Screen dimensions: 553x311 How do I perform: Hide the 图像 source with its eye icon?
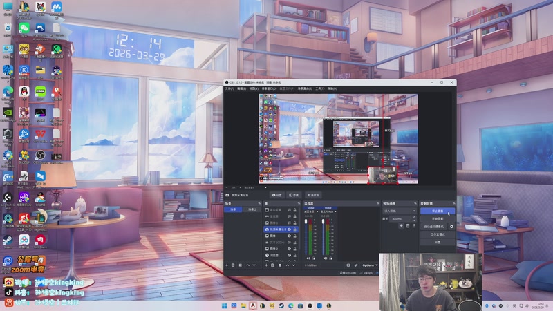(289, 236)
